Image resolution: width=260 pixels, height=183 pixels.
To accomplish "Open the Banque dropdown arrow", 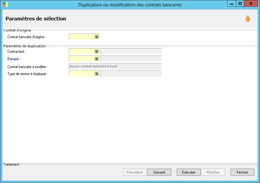I will tap(97, 59).
